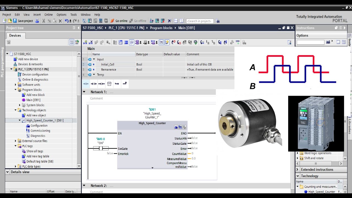Viewport: 352px width, 198px height.
Task: Open diagnostics icon on High_Speed_Counter block
Action: click(184, 127)
